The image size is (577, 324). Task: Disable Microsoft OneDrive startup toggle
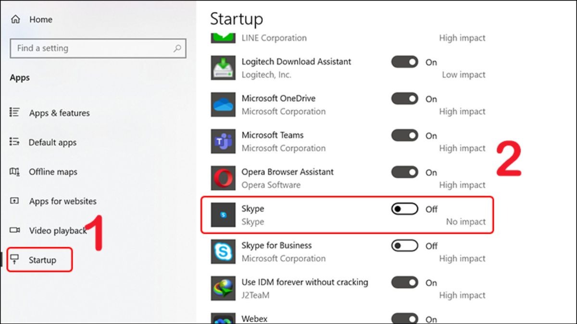[x=405, y=99]
